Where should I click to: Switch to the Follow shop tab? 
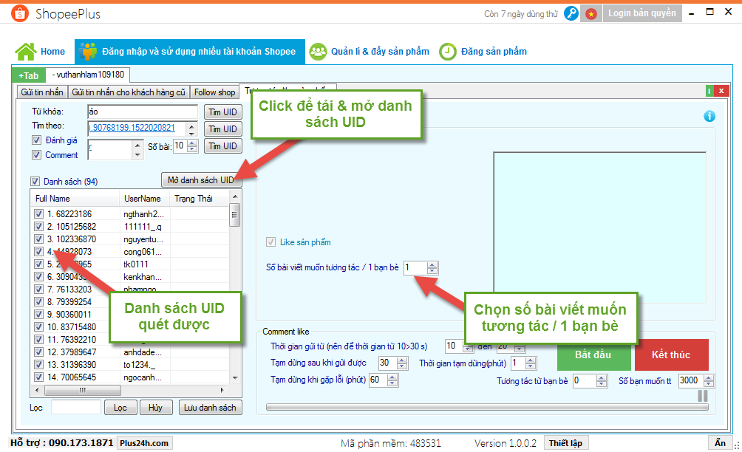tap(214, 92)
